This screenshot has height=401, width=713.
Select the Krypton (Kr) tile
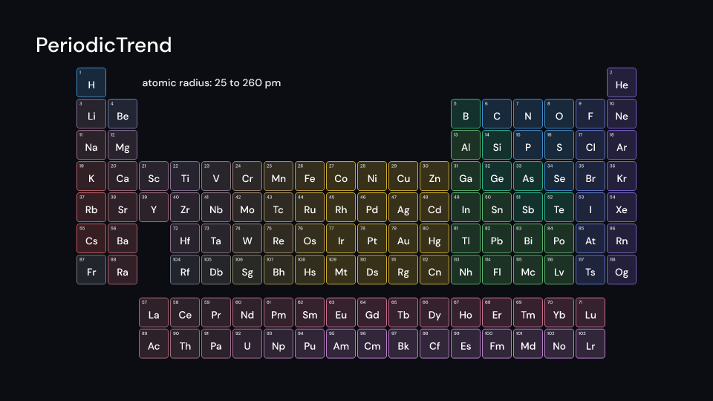pos(622,177)
